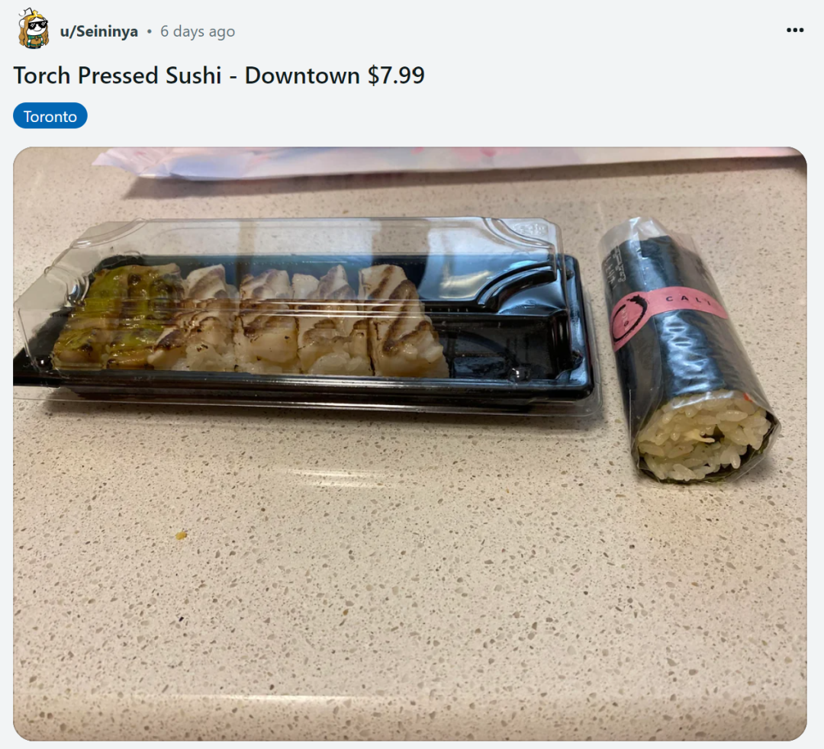
Task: Open the Torch Pressed Sushi post title
Action: 219,75
